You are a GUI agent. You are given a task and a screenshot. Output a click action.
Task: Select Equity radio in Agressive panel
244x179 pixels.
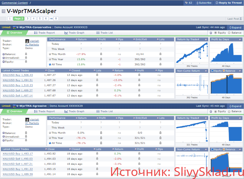point(216,111)
